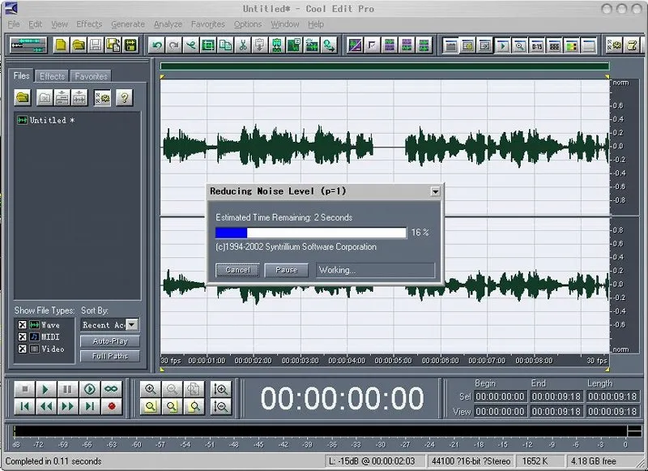Click the green display range bar above waveform

tap(385, 66)
